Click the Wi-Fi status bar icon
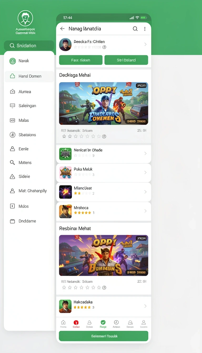This screenshot has width=202, height=353. coord(137,18)
